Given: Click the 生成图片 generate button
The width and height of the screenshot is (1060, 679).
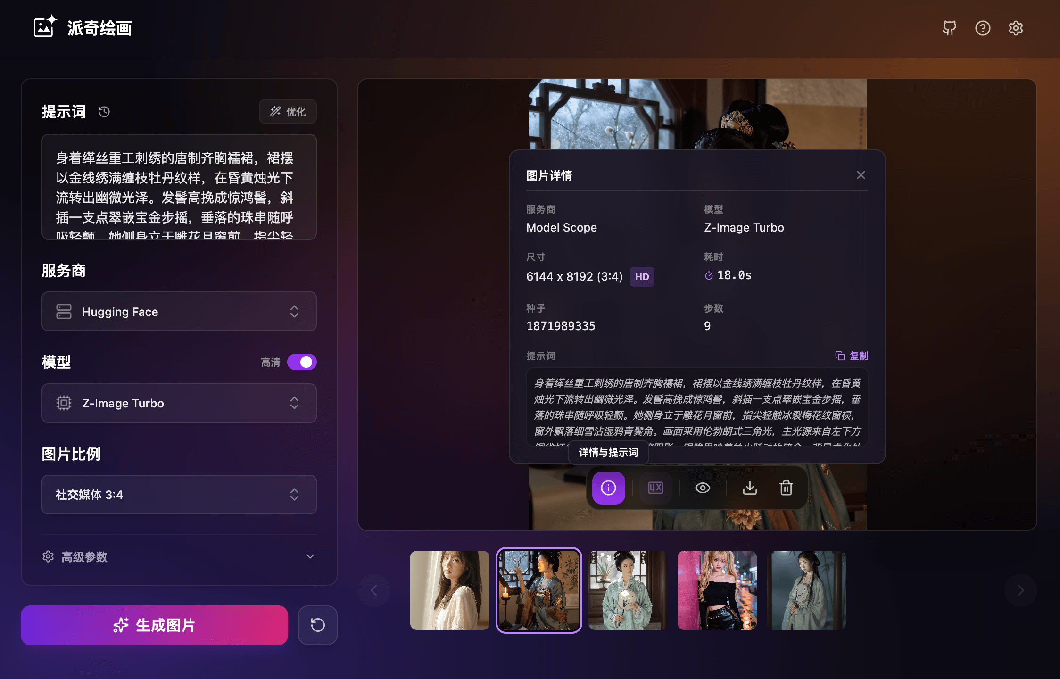Looking at the screenshot, I should (154, 625).
